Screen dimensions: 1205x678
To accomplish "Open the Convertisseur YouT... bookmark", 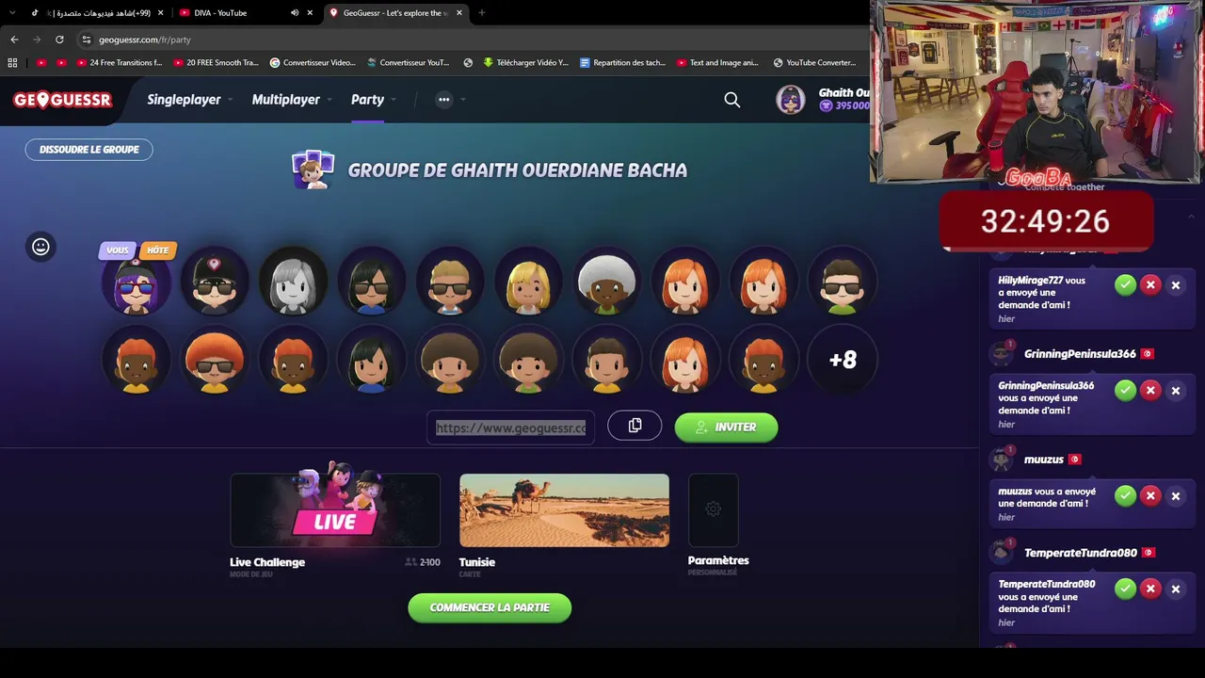I will click(x=409, y=63).
